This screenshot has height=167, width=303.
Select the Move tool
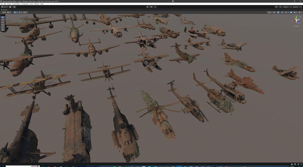click(3, 20)
